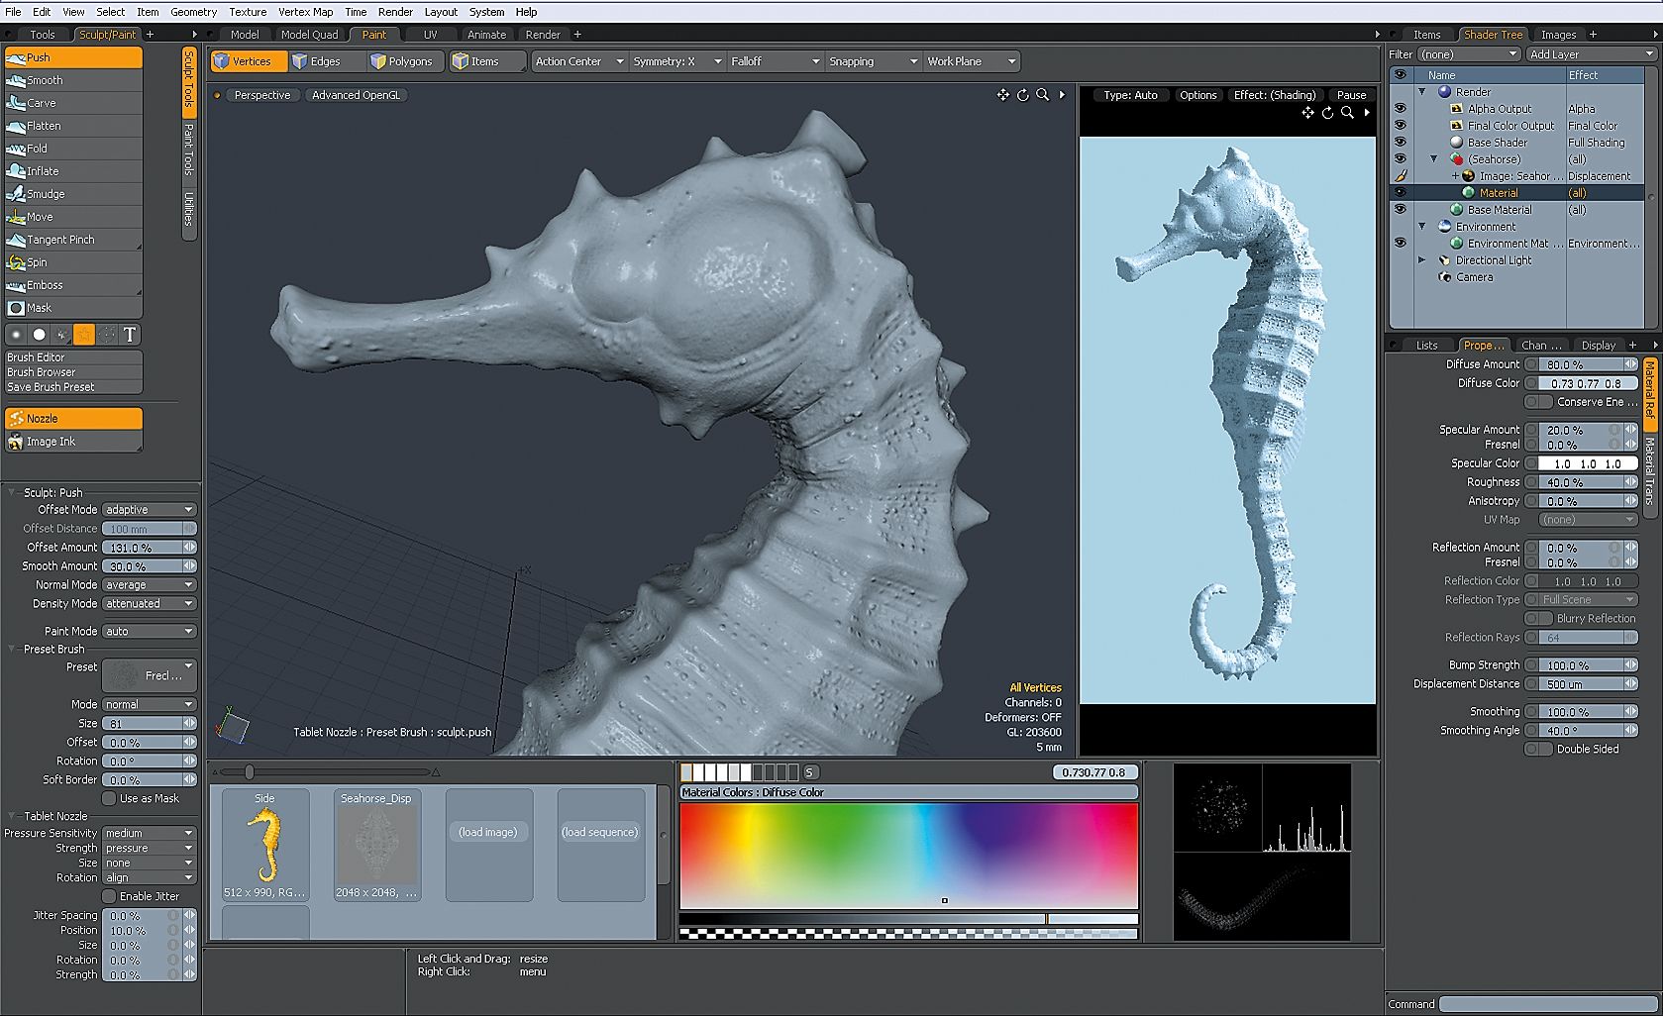Open the Geometry menu
This screenshot has width=1663, height=1016.
pyautogui.click(x=193, y=12)
